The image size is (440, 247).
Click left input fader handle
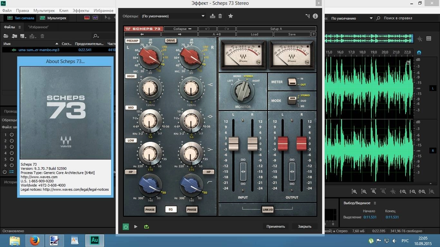233,144
